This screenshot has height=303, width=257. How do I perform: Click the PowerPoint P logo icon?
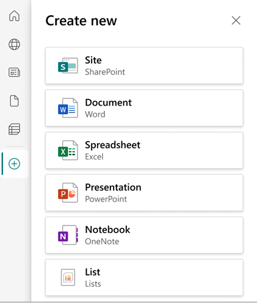point(68,192)
